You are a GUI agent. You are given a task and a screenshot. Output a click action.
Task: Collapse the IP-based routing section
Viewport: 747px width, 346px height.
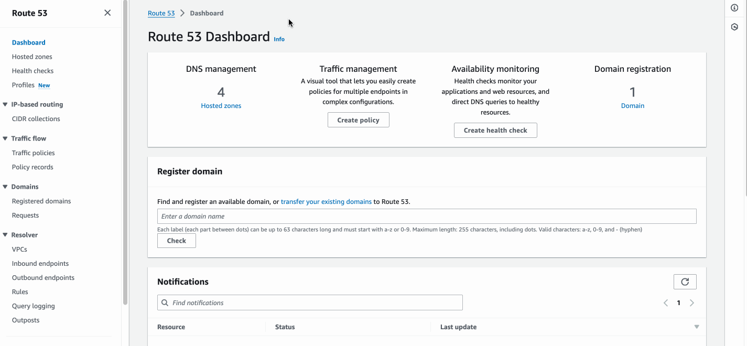tap(5, 104)
